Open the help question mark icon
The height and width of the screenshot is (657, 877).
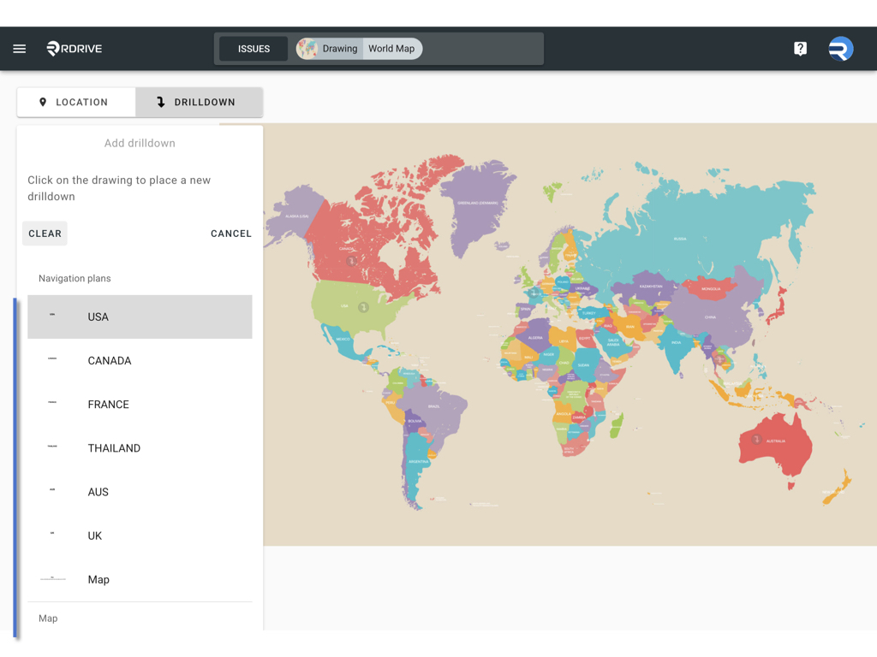[x=800, y=49]
